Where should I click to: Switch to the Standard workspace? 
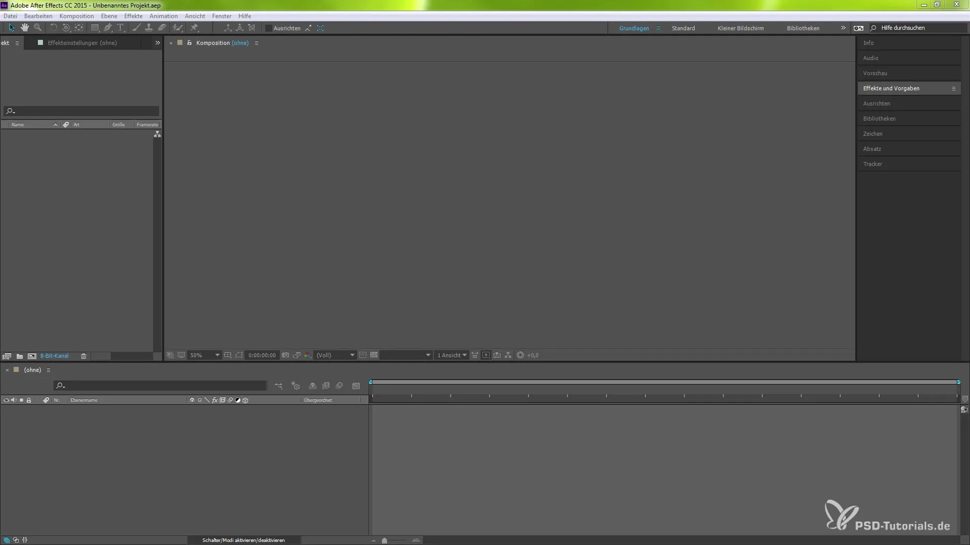pos(683,28)
